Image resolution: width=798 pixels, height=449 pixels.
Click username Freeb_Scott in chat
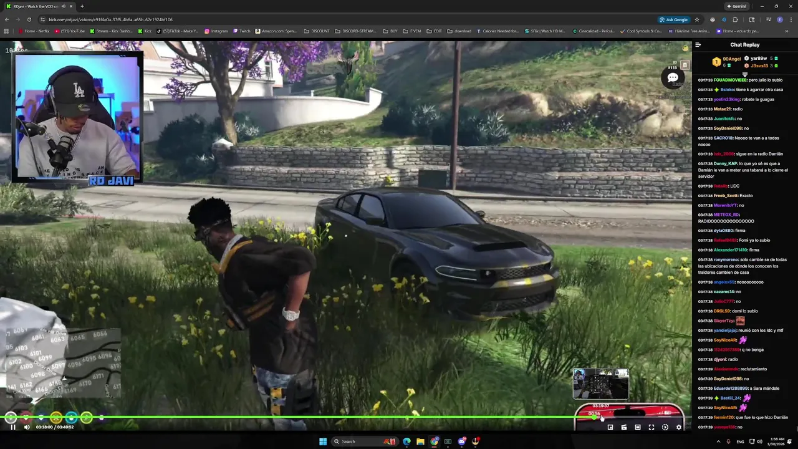click(726, 195)
